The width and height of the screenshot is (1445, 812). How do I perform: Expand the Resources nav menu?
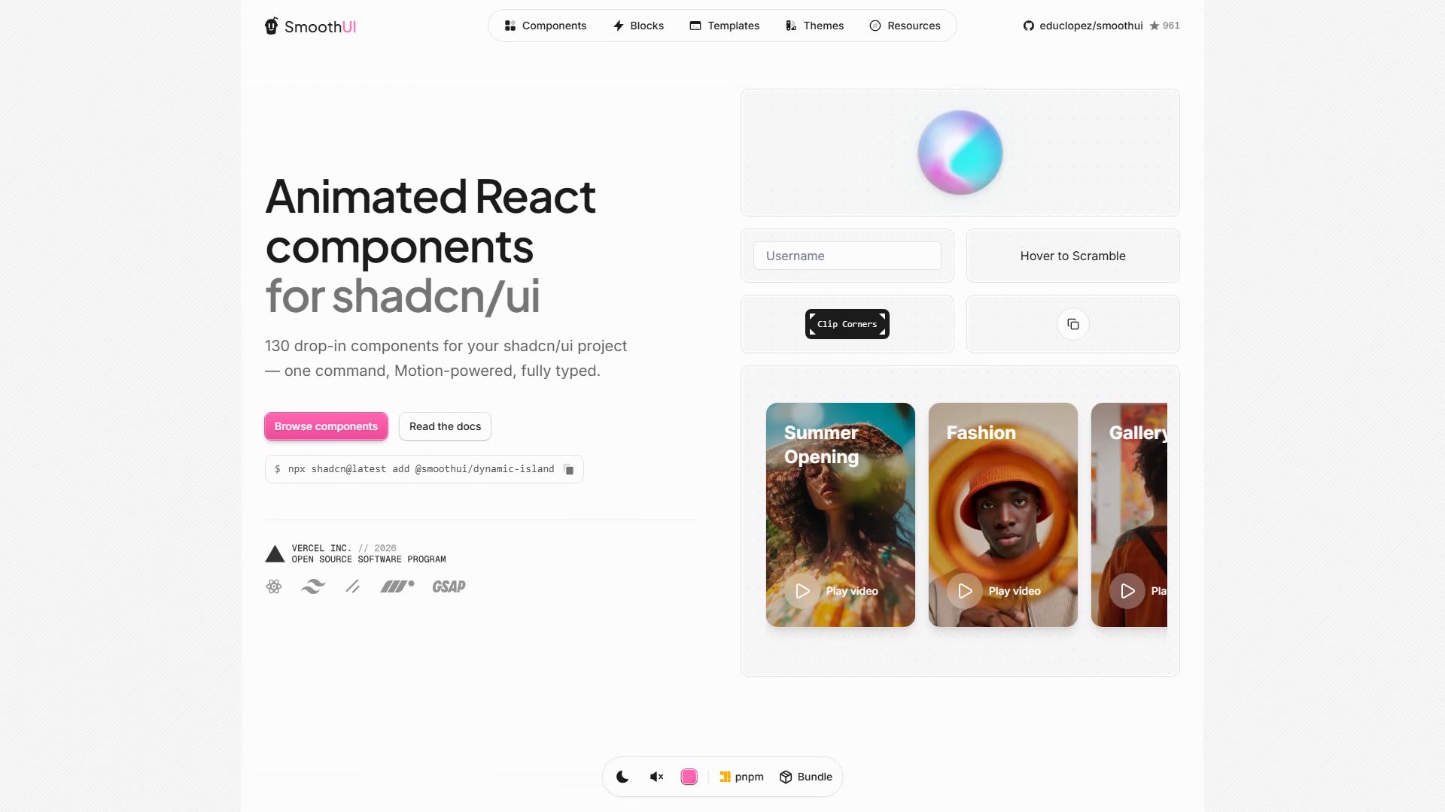[x=905, y=26]
